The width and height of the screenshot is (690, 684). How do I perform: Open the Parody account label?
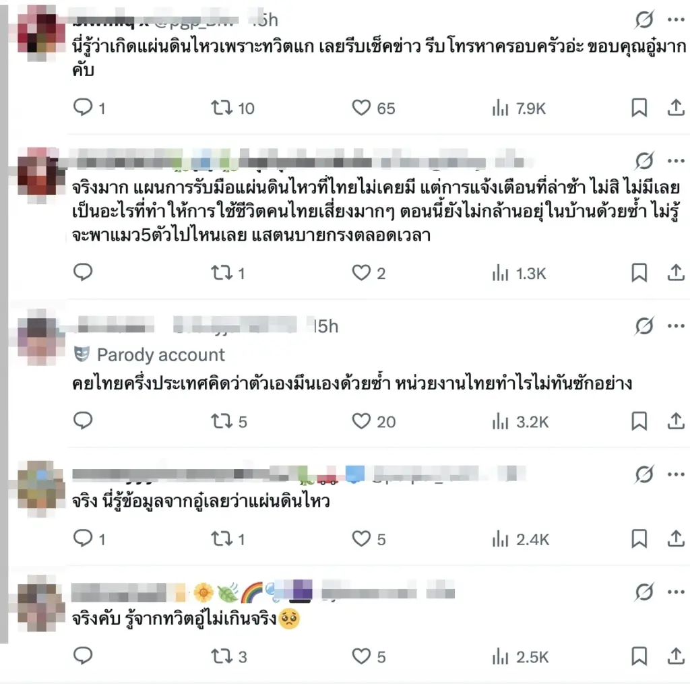tap(150, 354)
